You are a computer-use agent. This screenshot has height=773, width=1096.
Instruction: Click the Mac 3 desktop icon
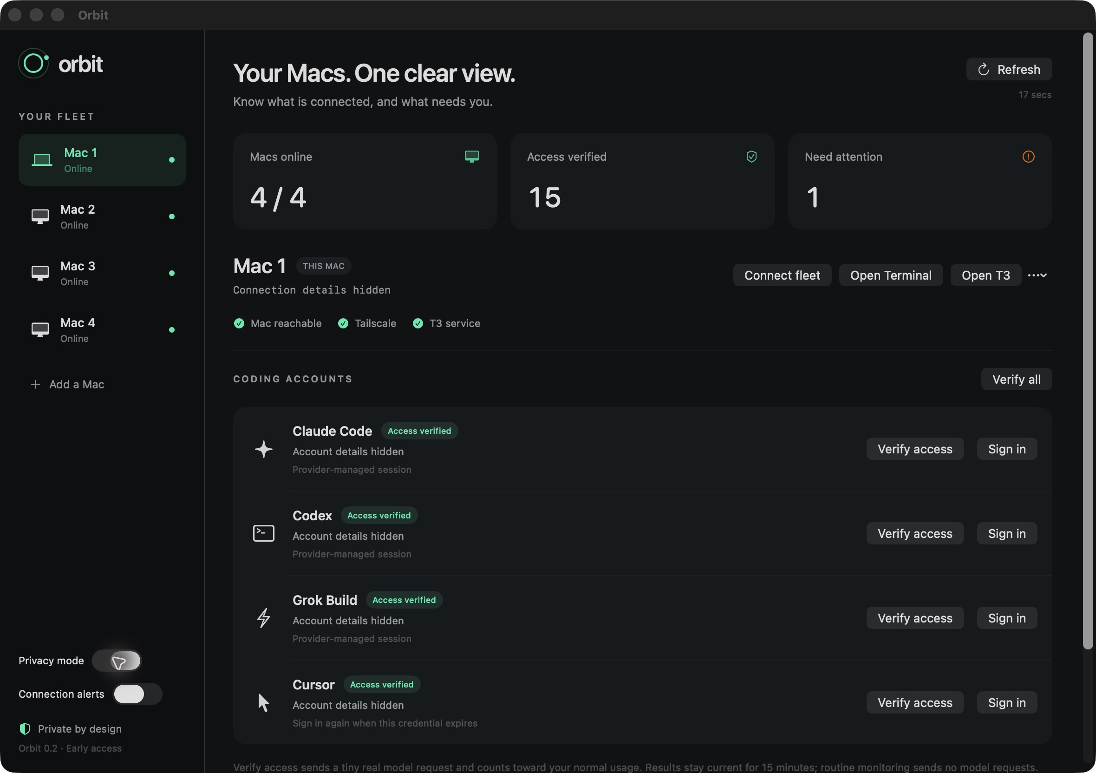tap(40, 273)
